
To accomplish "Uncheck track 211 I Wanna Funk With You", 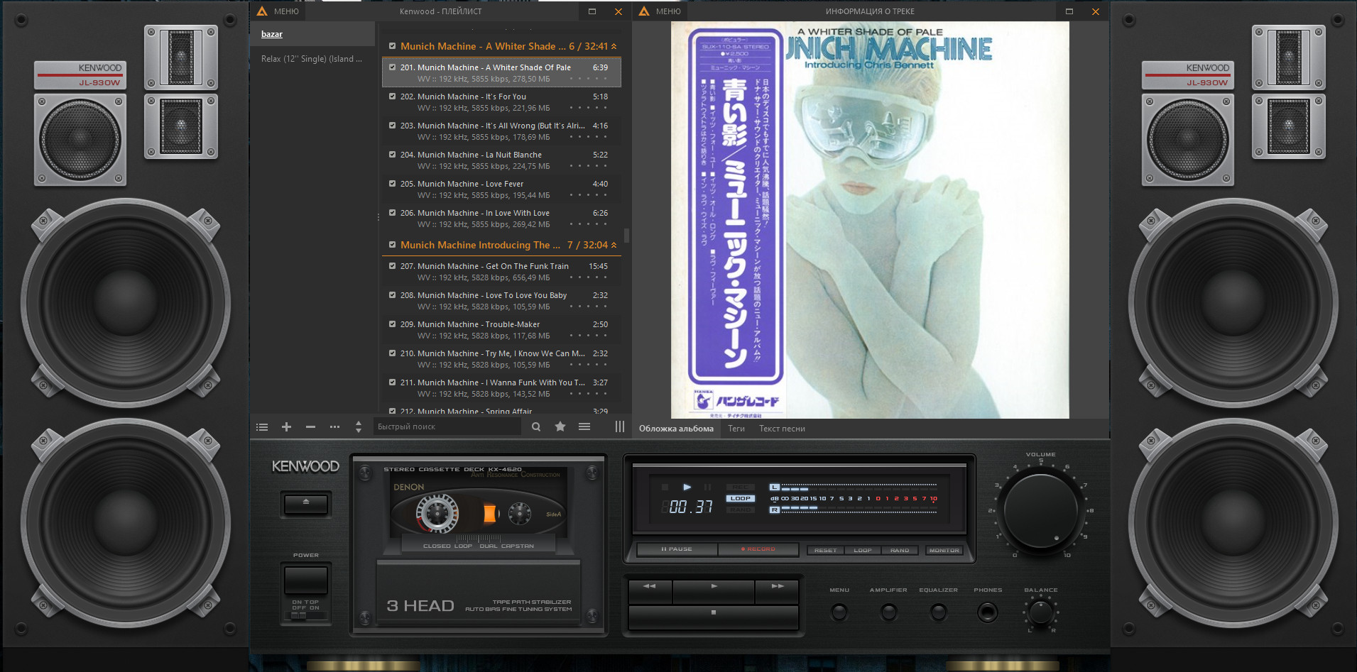I will pos(392,382).
